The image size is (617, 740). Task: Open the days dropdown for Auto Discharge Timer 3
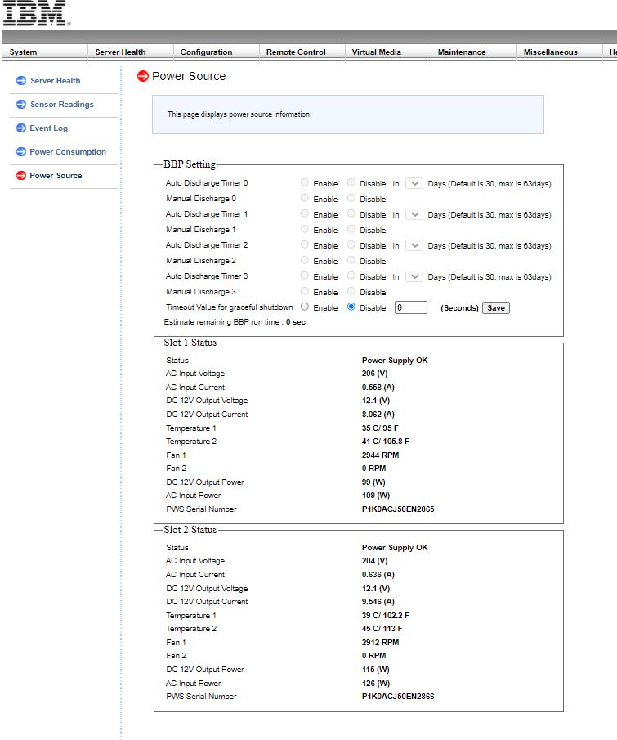[x=413, y=276]
